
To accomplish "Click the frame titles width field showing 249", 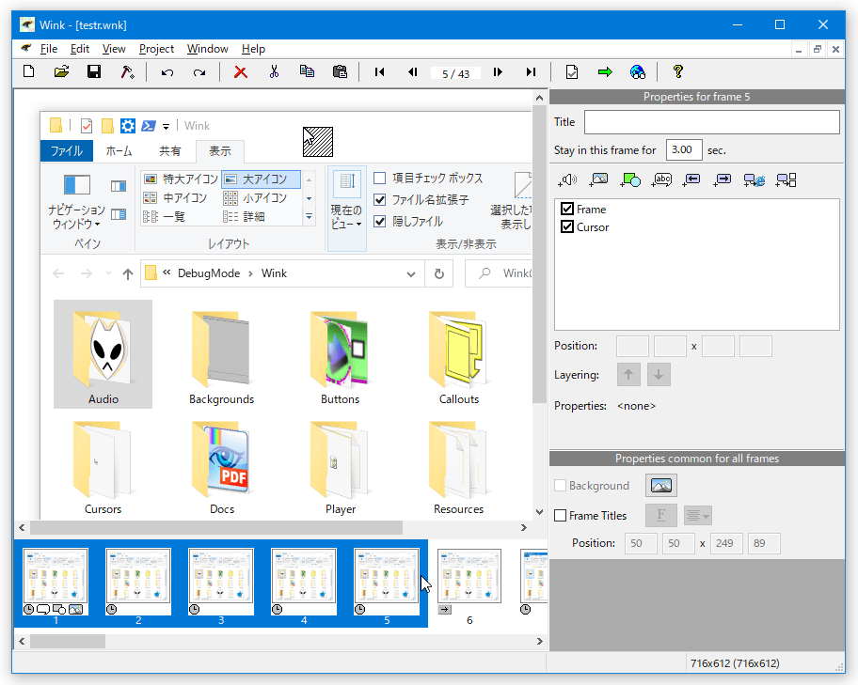I will [726, 543].
